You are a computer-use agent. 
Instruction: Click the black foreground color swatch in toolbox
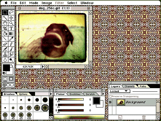[6, 68]
